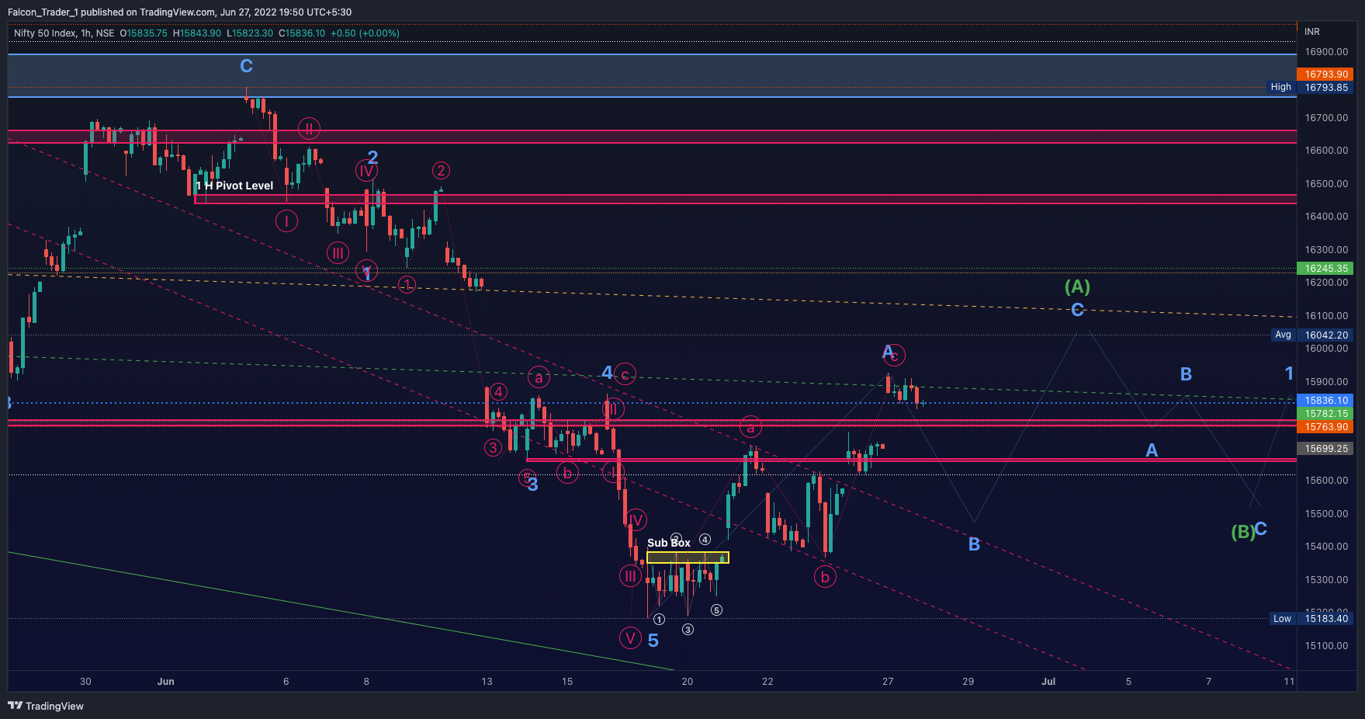Click the 16700.00 price axis tick
The height and width of the screenshot is (719, 1365).
coord(1326,118)
